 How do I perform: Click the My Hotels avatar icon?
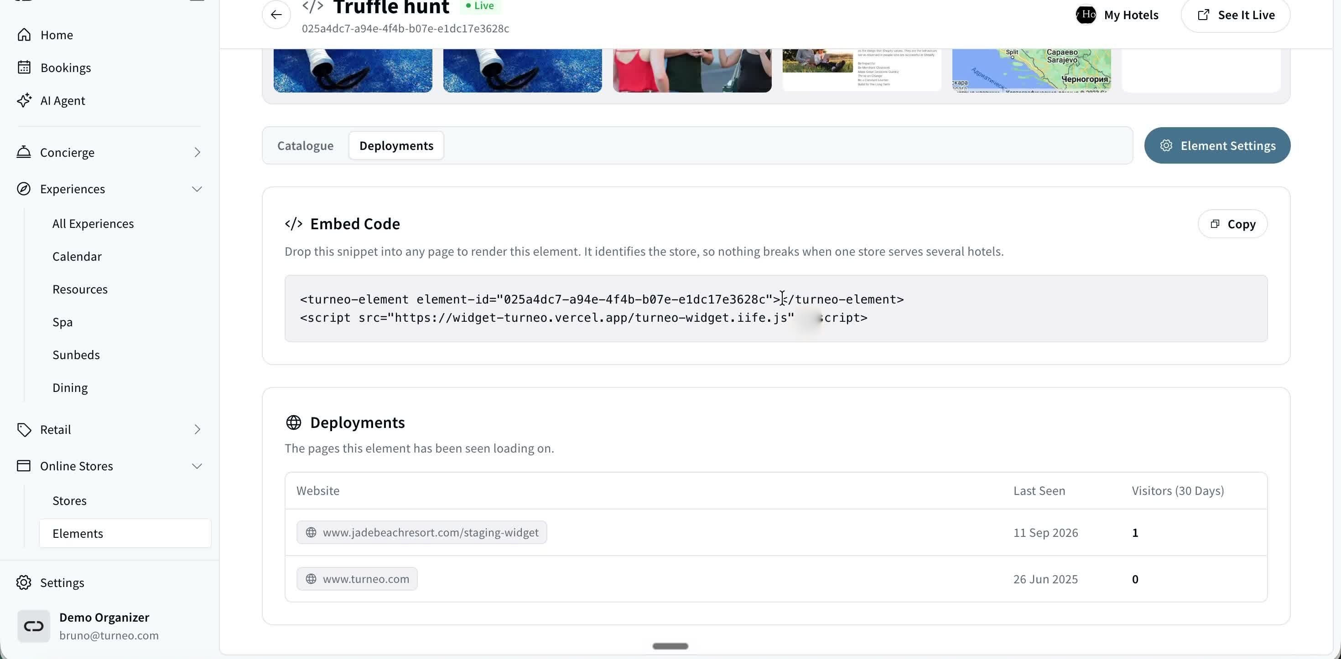click(x=1086, y=15)
